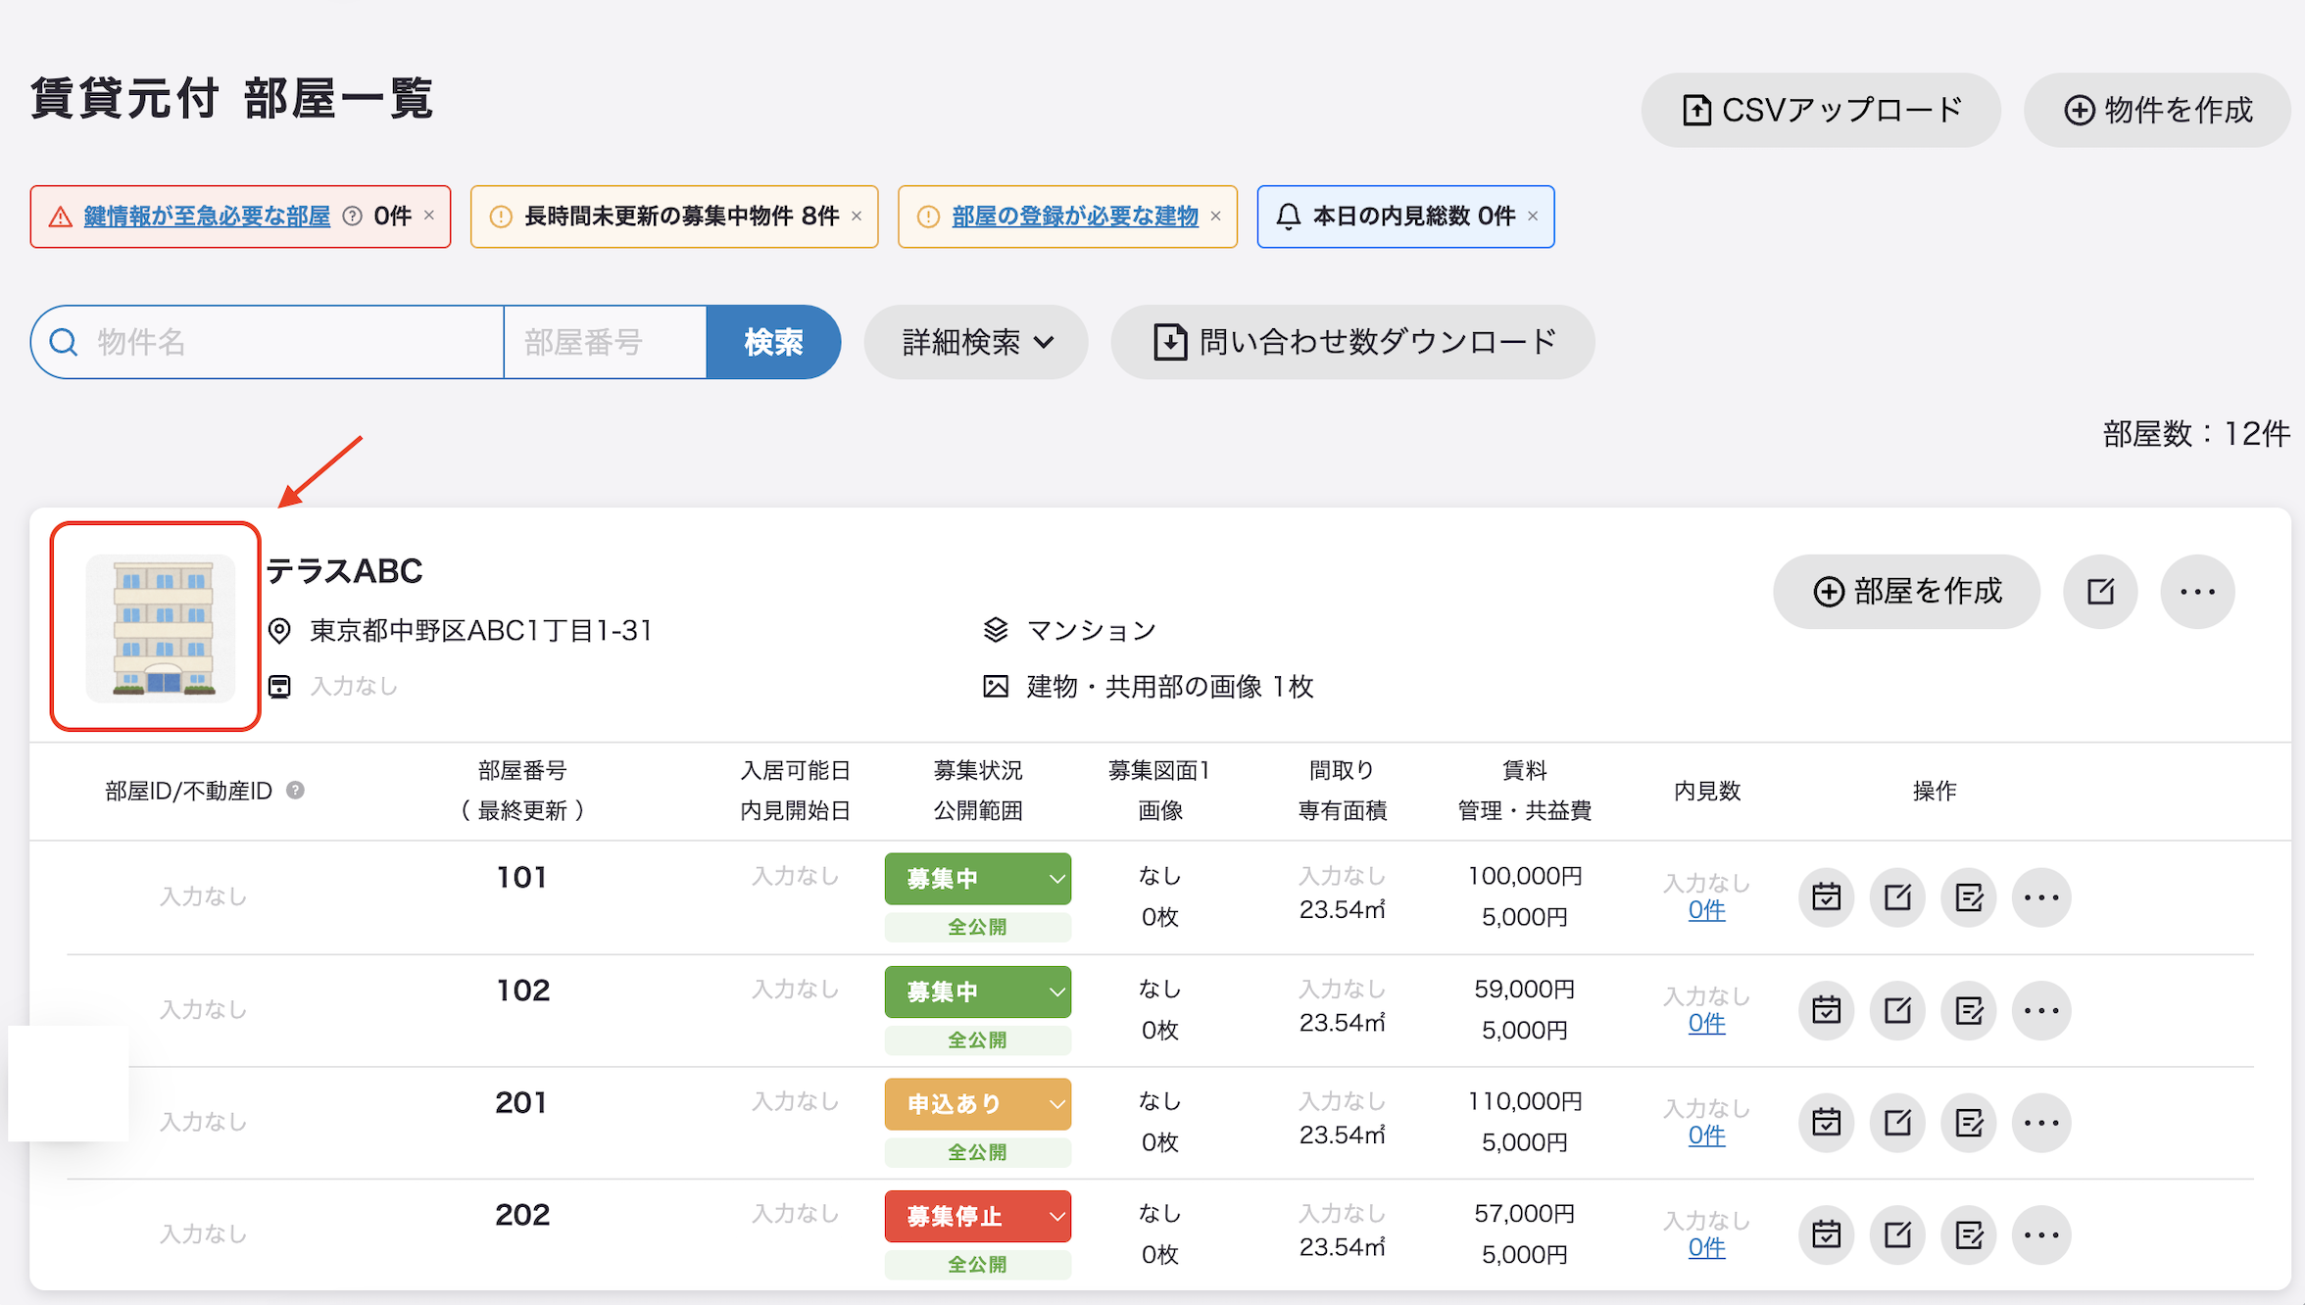Open 募集中 status dropdown for room 101
2305x1305 pixels.
click(977, 879)
